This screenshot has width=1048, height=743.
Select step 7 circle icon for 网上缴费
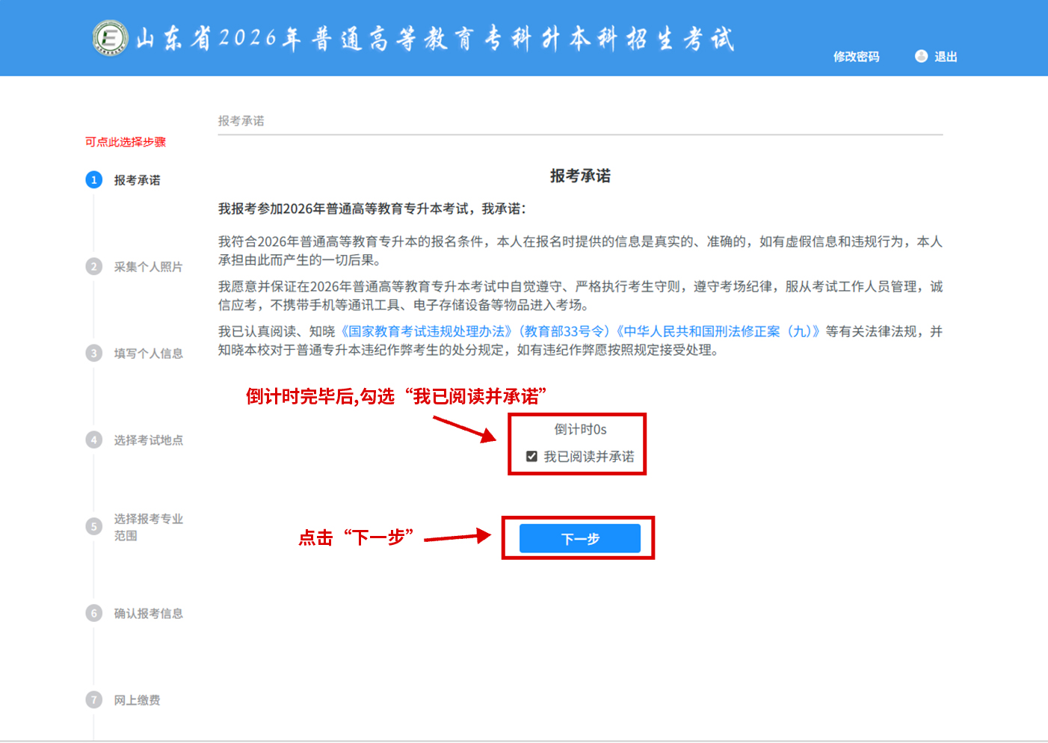click(x=93, y=700)
